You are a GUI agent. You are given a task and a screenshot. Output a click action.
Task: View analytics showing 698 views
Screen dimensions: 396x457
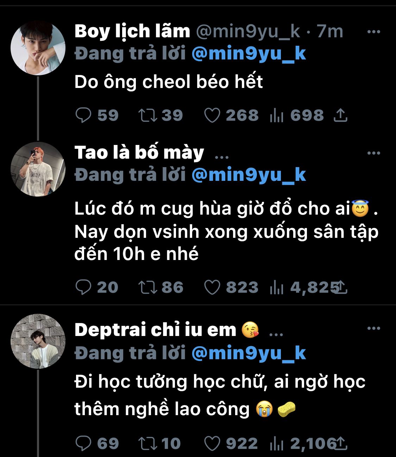[277, 115]
